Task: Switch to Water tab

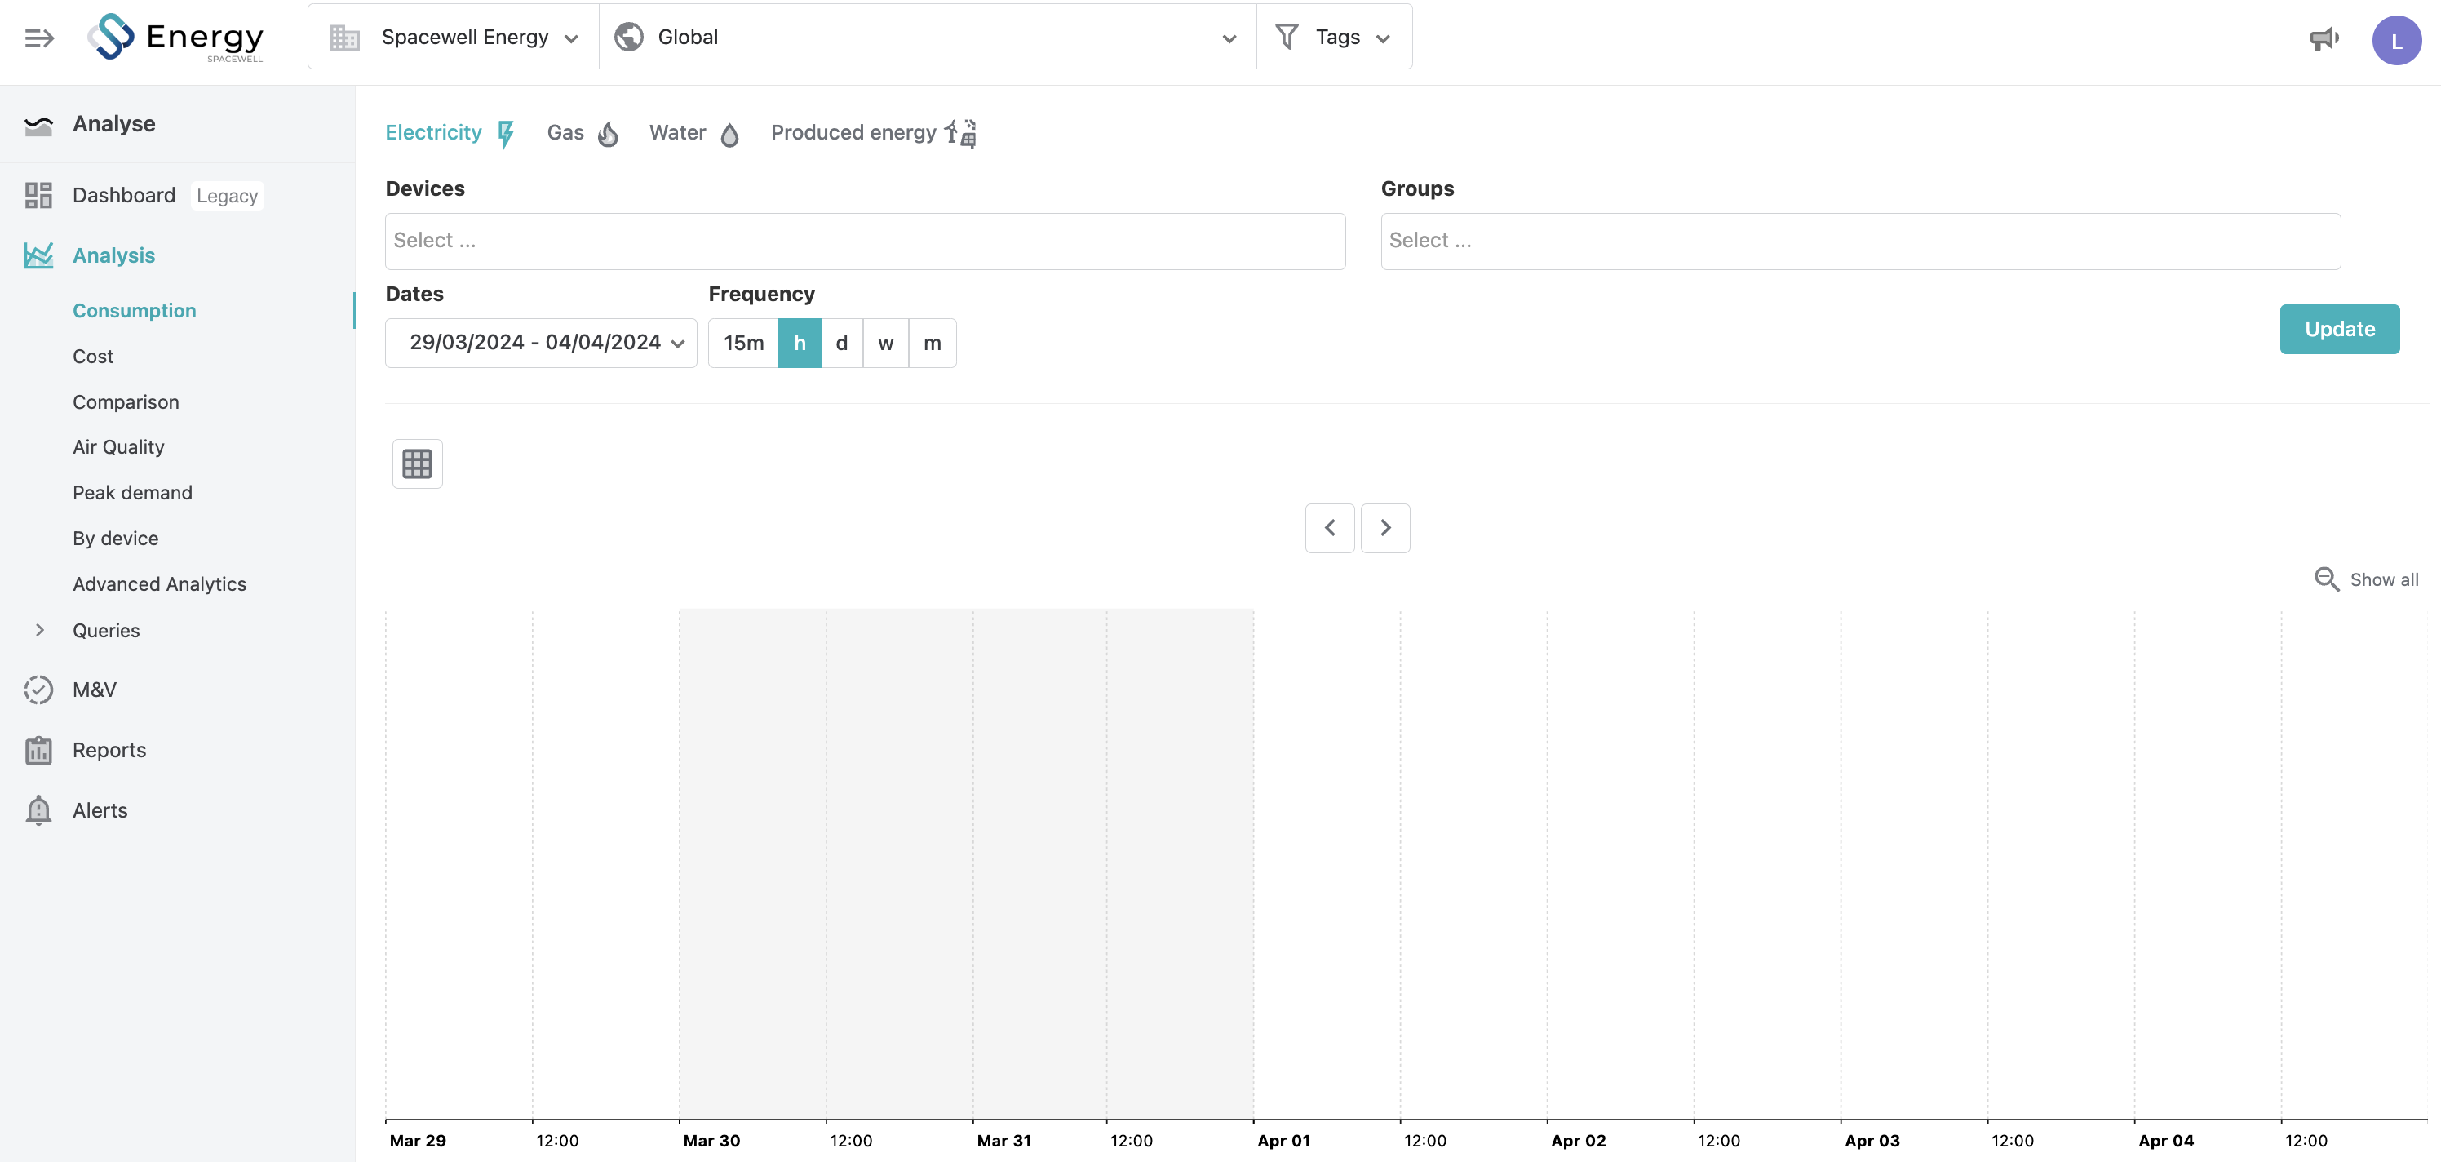Action: 693,133
